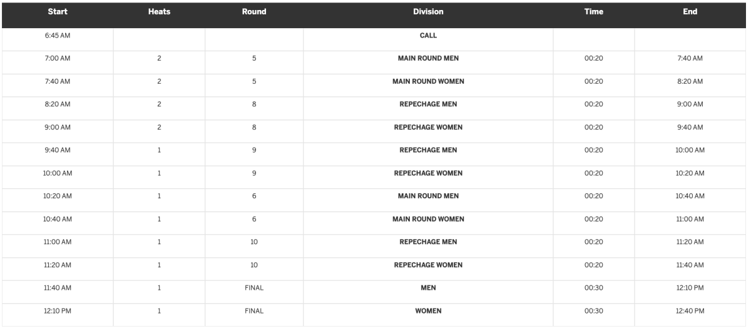751x331 pixels.
Task: Click the Time column header
Action: click(x=593, y=11)
